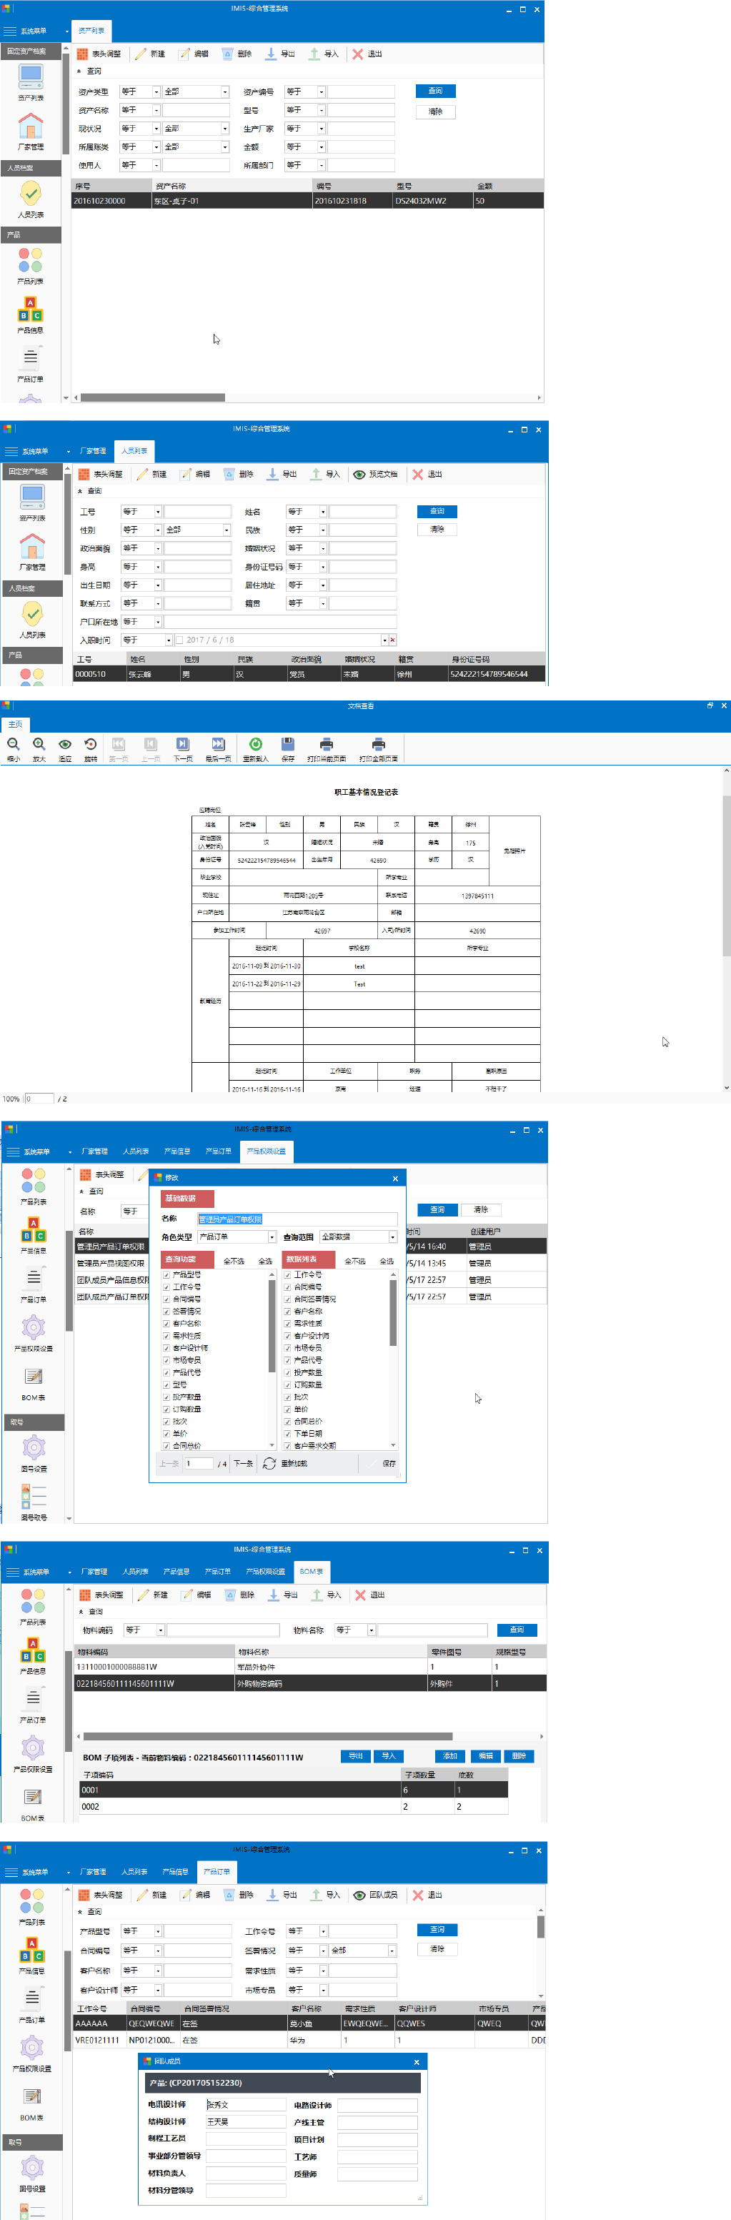Screen dimensions: 731x2220
Task: Open the 角色类型 dropdown
Action: [x=272, y=1237]
